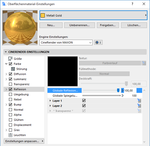Click the Löschen... button
The image size is (150, 146).
click(x=134, y=25)
